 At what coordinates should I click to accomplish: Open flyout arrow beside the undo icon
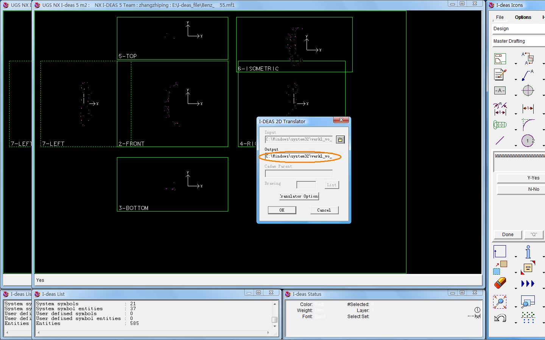click(x=516, y=323)
